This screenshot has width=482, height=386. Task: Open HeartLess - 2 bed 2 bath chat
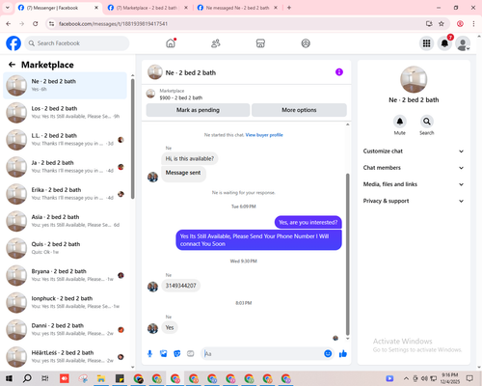click(x=66, y=356)
